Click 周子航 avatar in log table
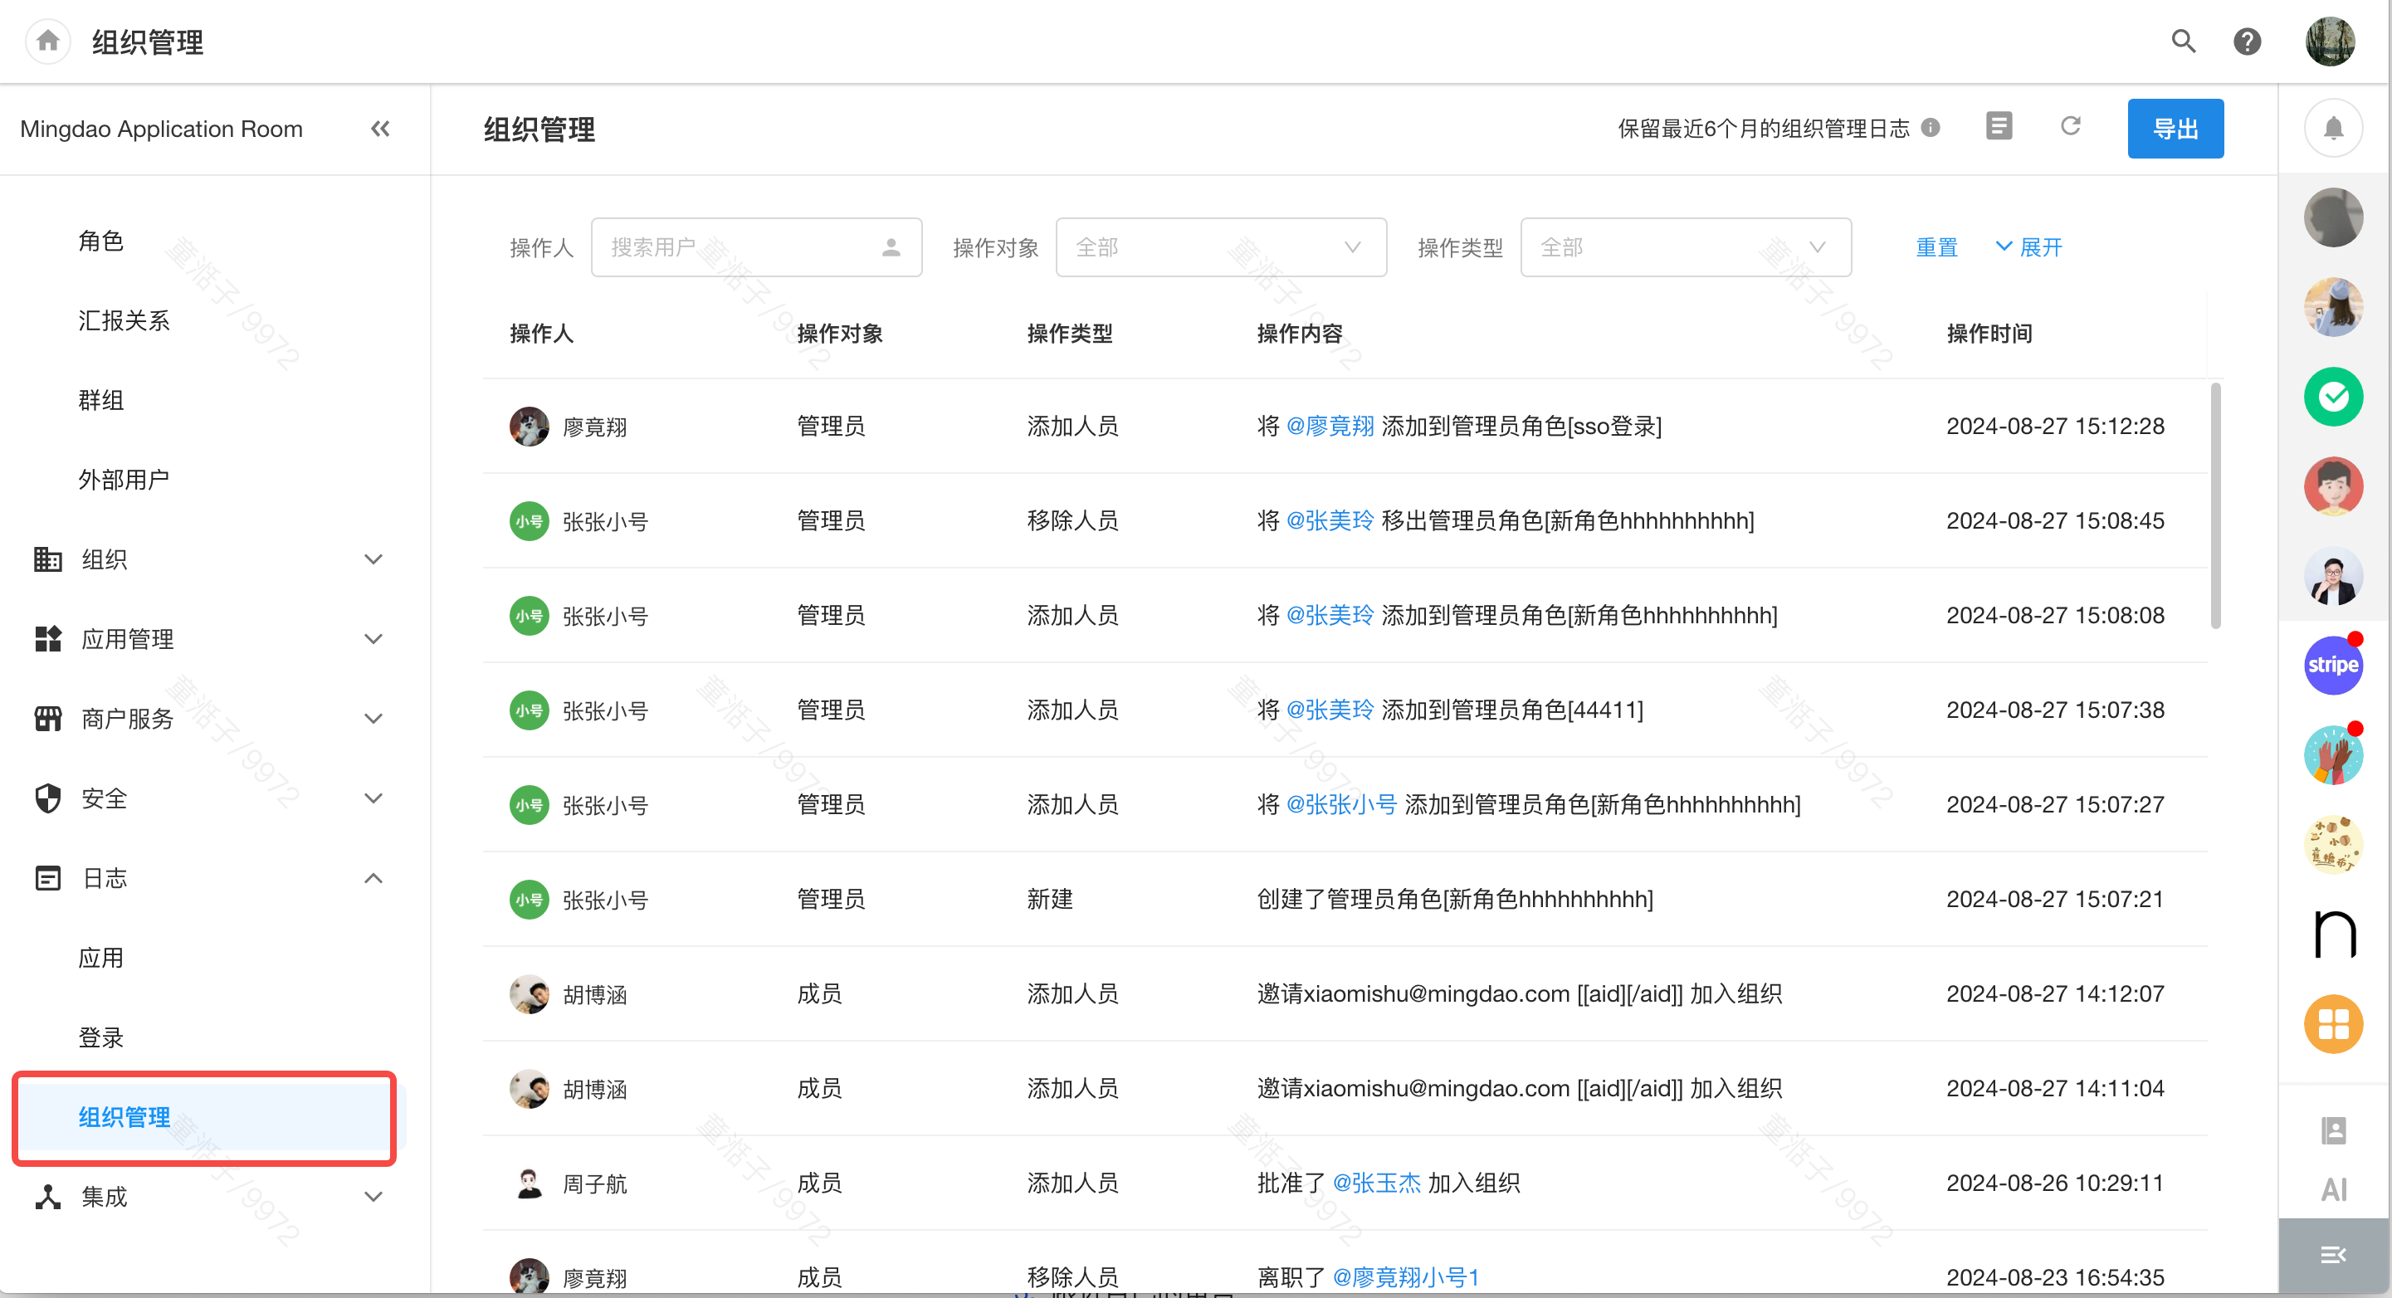Viewport: 2392px width, 1298px height. coord(529,1183)
